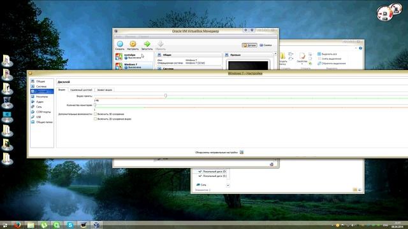
Task: Enable the 2D video acceleration checkbox
Action: point(95,119)
